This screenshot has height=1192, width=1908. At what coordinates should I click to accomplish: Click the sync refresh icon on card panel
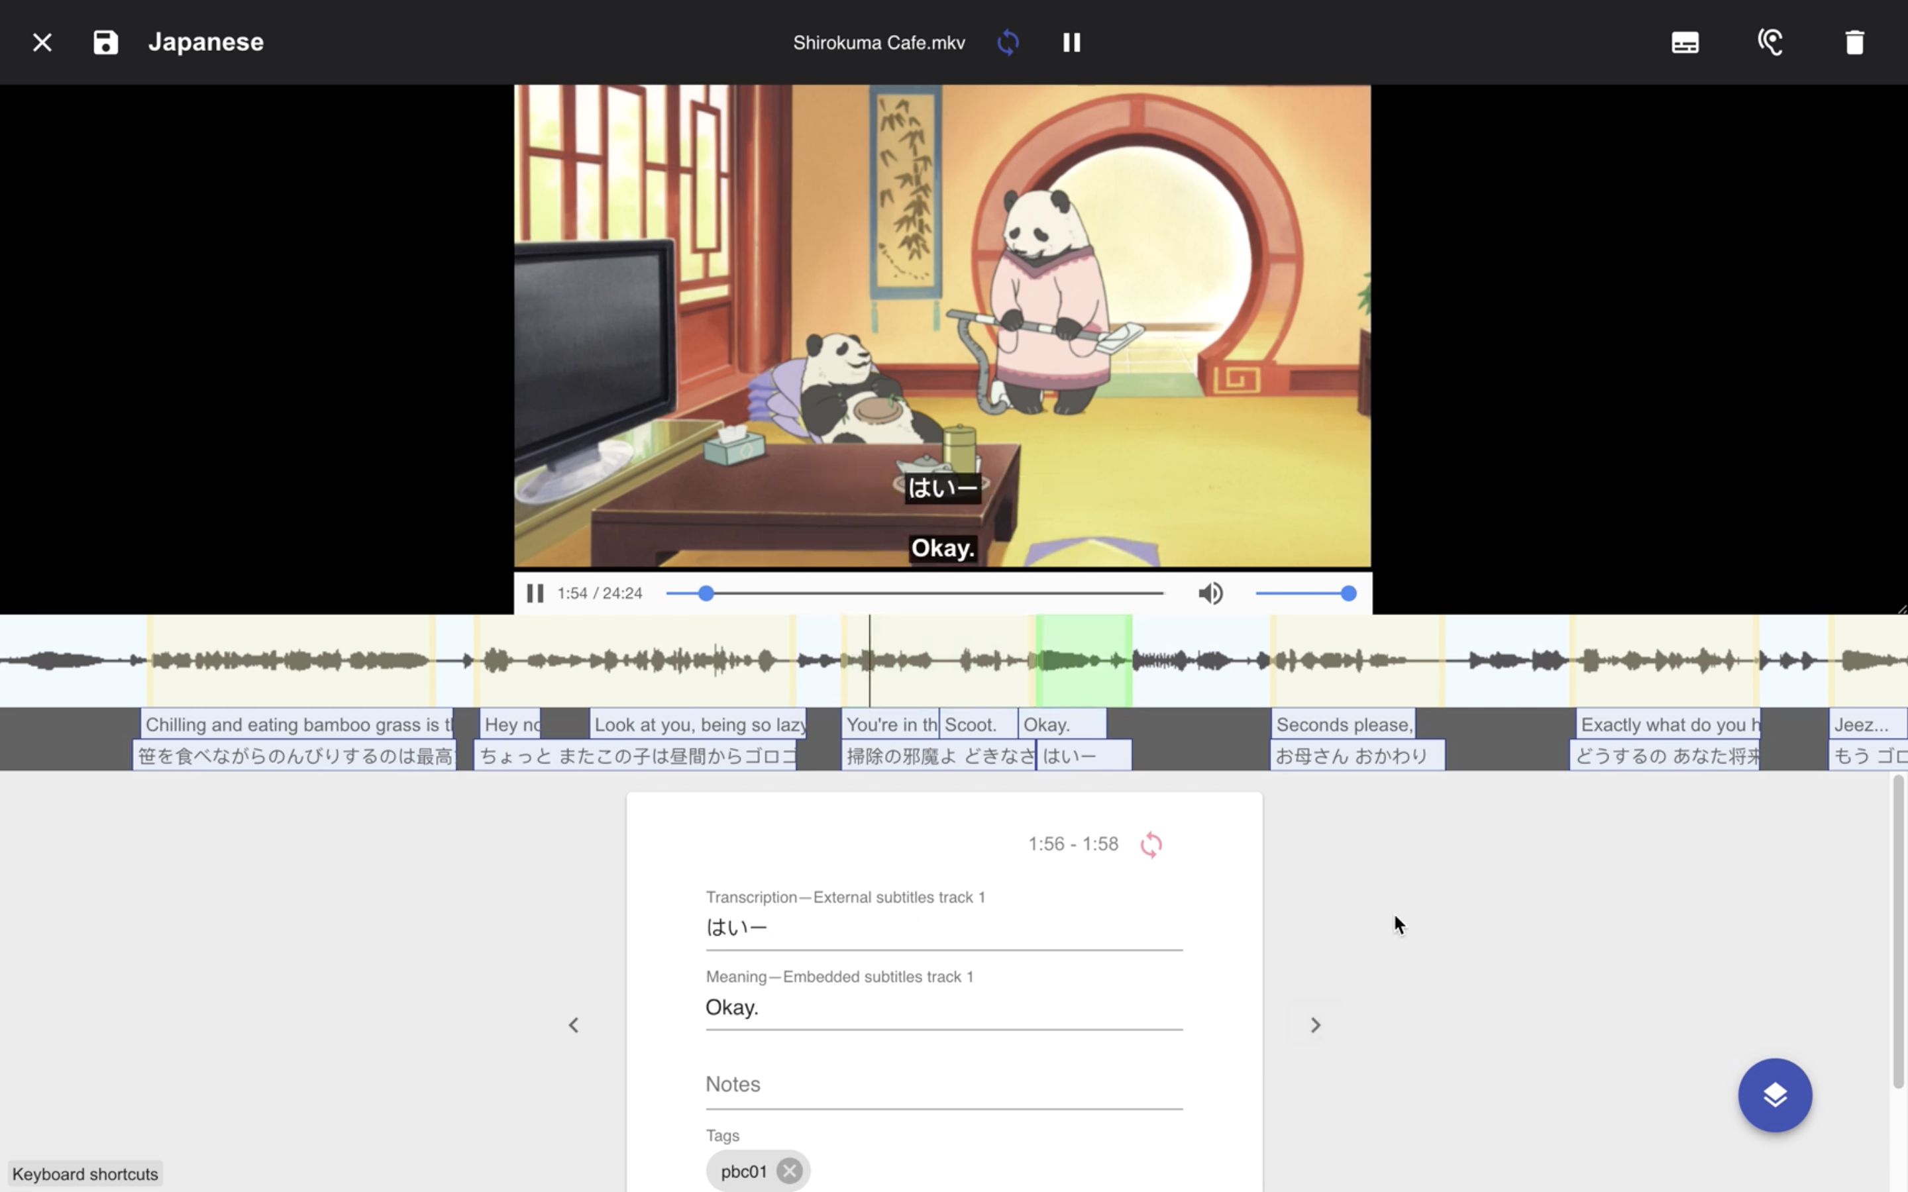coord(1151,843)
